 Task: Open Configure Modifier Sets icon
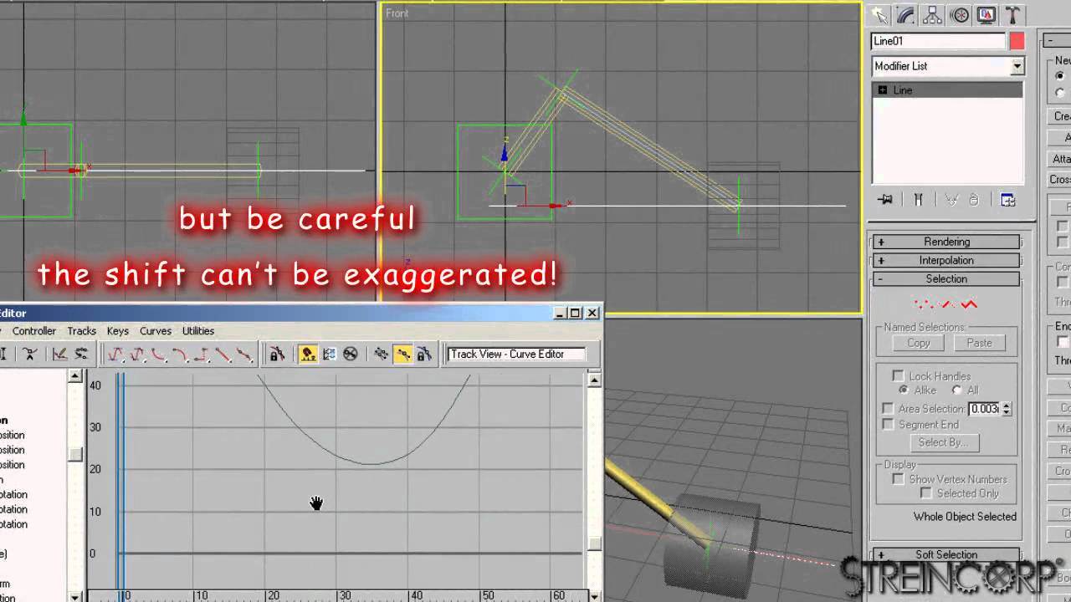point(1007,200)
